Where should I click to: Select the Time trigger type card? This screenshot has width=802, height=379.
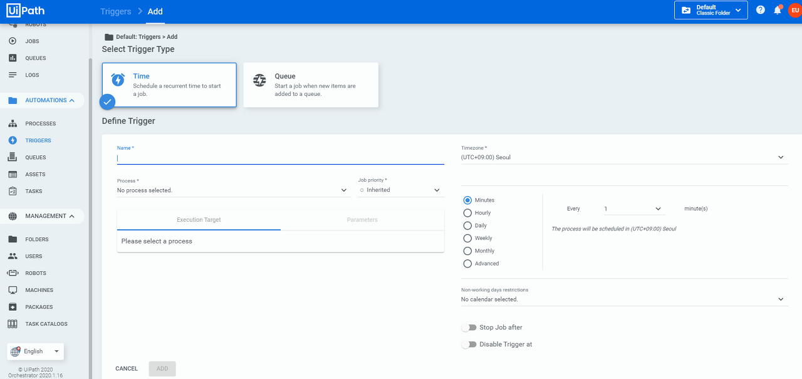coord(169,85)
